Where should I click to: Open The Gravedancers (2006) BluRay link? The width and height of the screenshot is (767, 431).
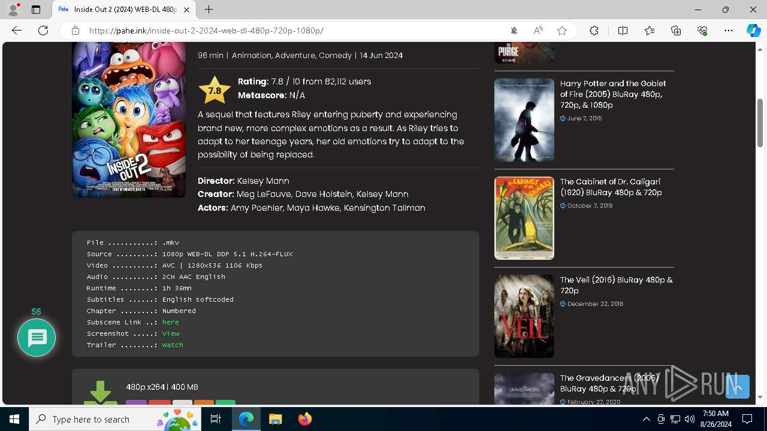610,383
